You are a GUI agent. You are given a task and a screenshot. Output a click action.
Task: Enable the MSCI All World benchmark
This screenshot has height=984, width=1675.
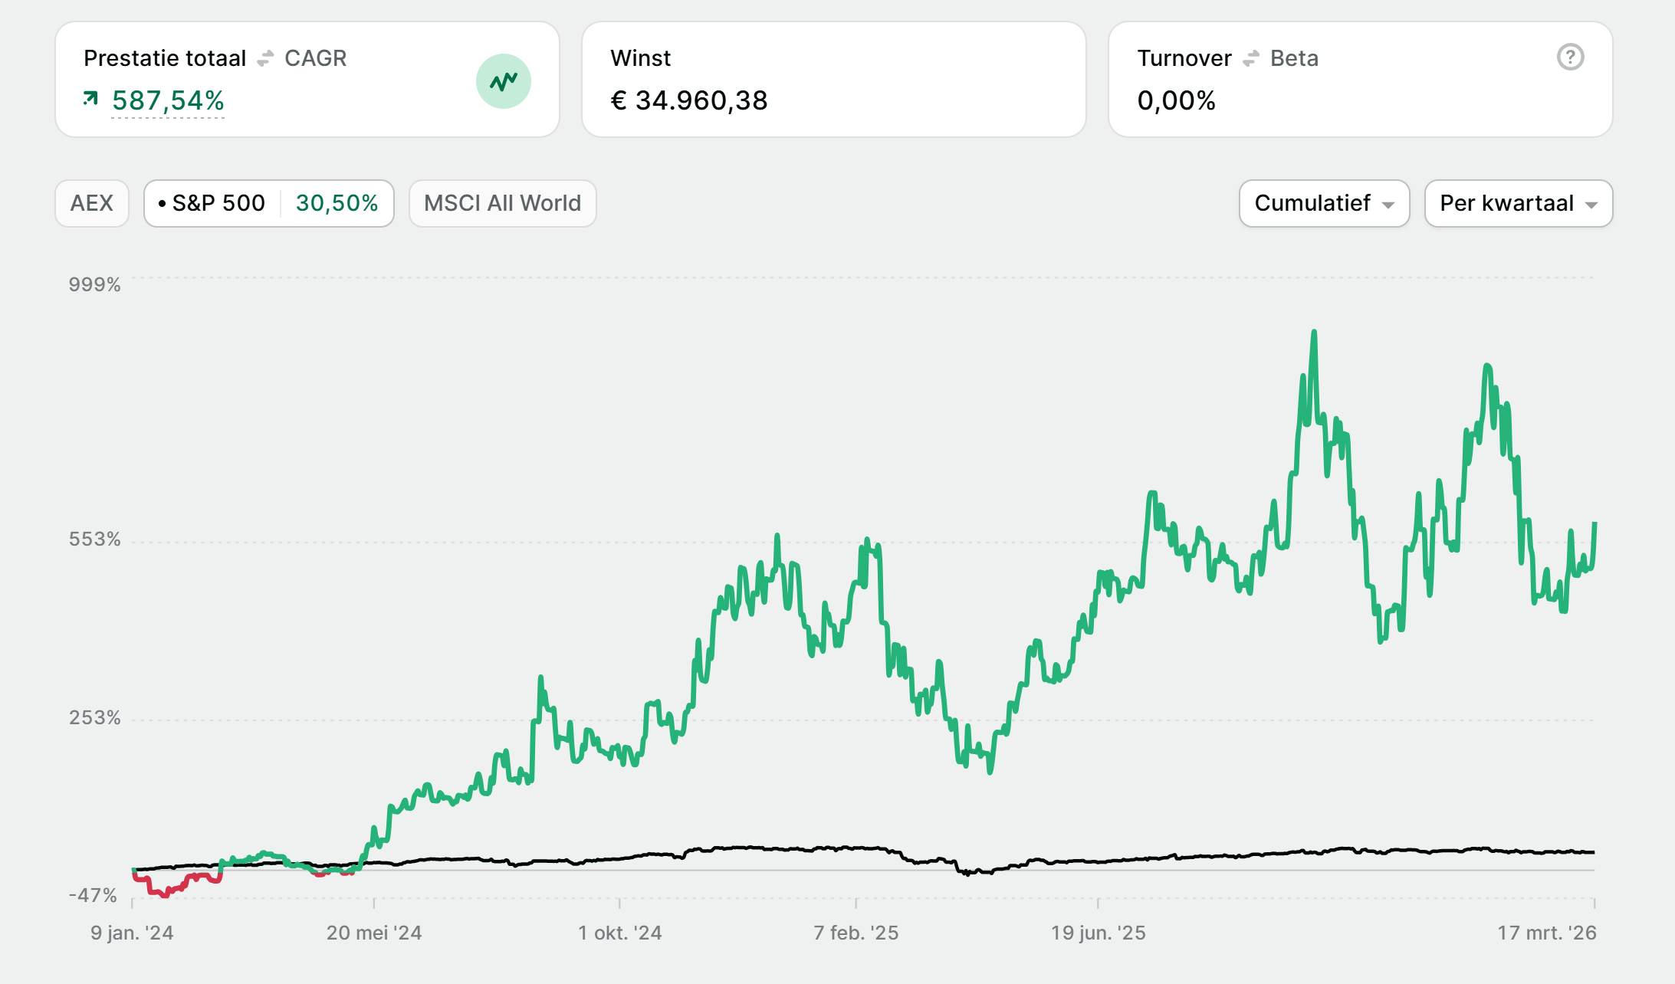(x=502, y=203)
